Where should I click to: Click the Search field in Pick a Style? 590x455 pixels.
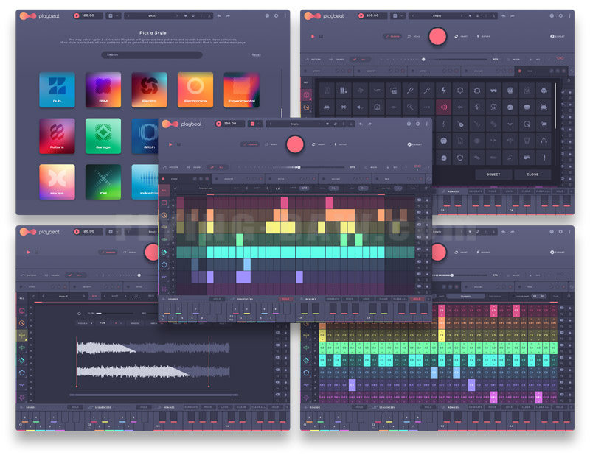152,55
